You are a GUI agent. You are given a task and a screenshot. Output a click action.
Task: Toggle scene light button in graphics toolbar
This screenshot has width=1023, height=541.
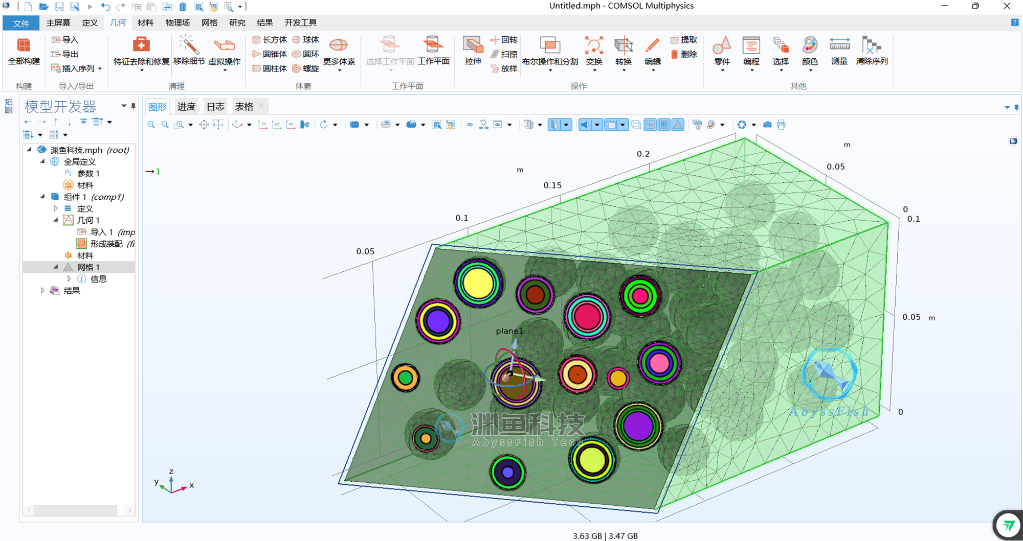coord(585,125)
